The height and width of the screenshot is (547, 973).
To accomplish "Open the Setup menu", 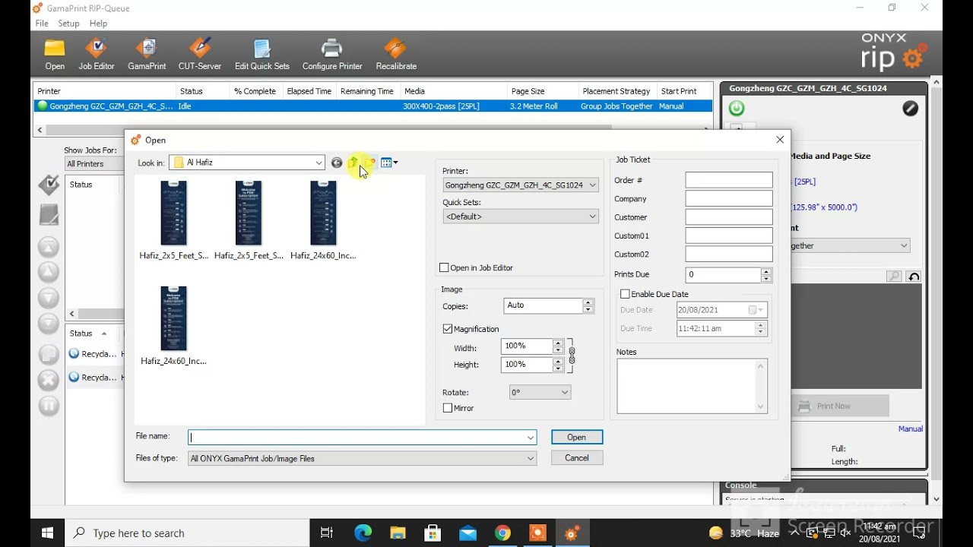I will [x=68, y=24].
